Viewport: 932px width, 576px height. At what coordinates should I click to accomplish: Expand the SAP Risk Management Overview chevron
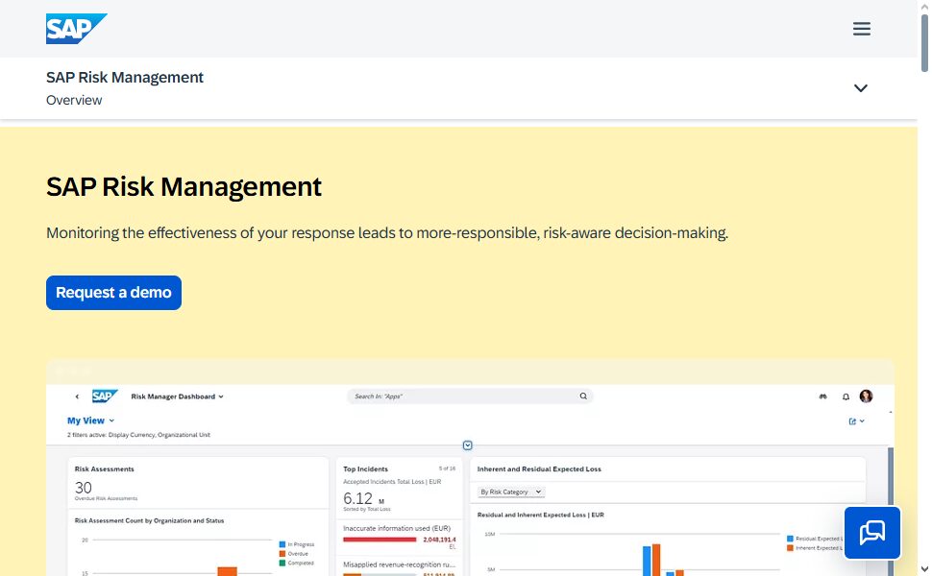click(860, 88)
